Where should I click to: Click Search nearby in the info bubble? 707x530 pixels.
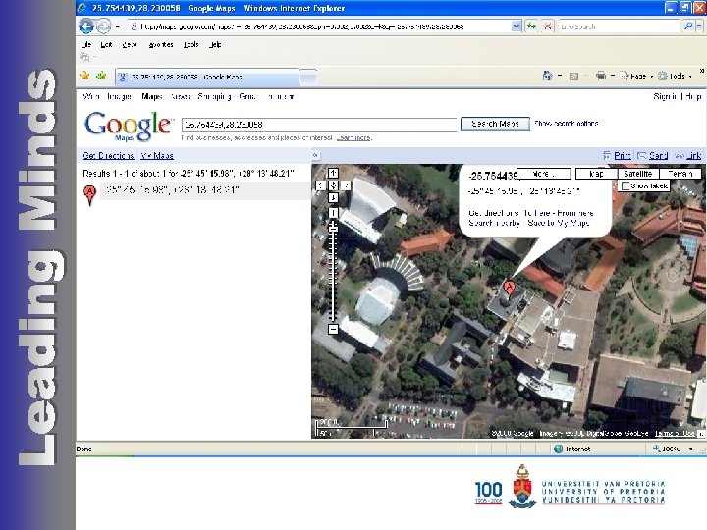[x=495, y=223]
